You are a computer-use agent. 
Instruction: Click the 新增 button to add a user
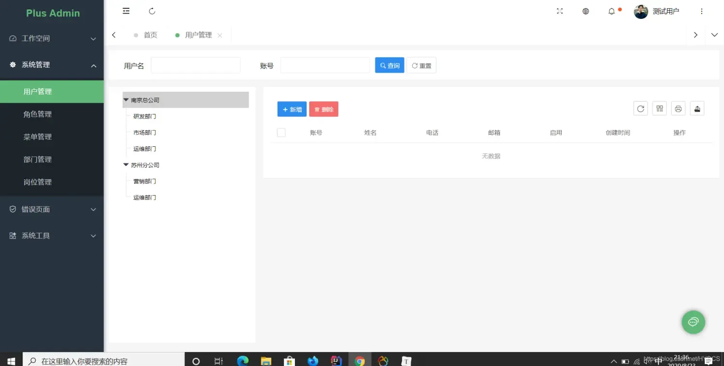click(x=292, y=109)
